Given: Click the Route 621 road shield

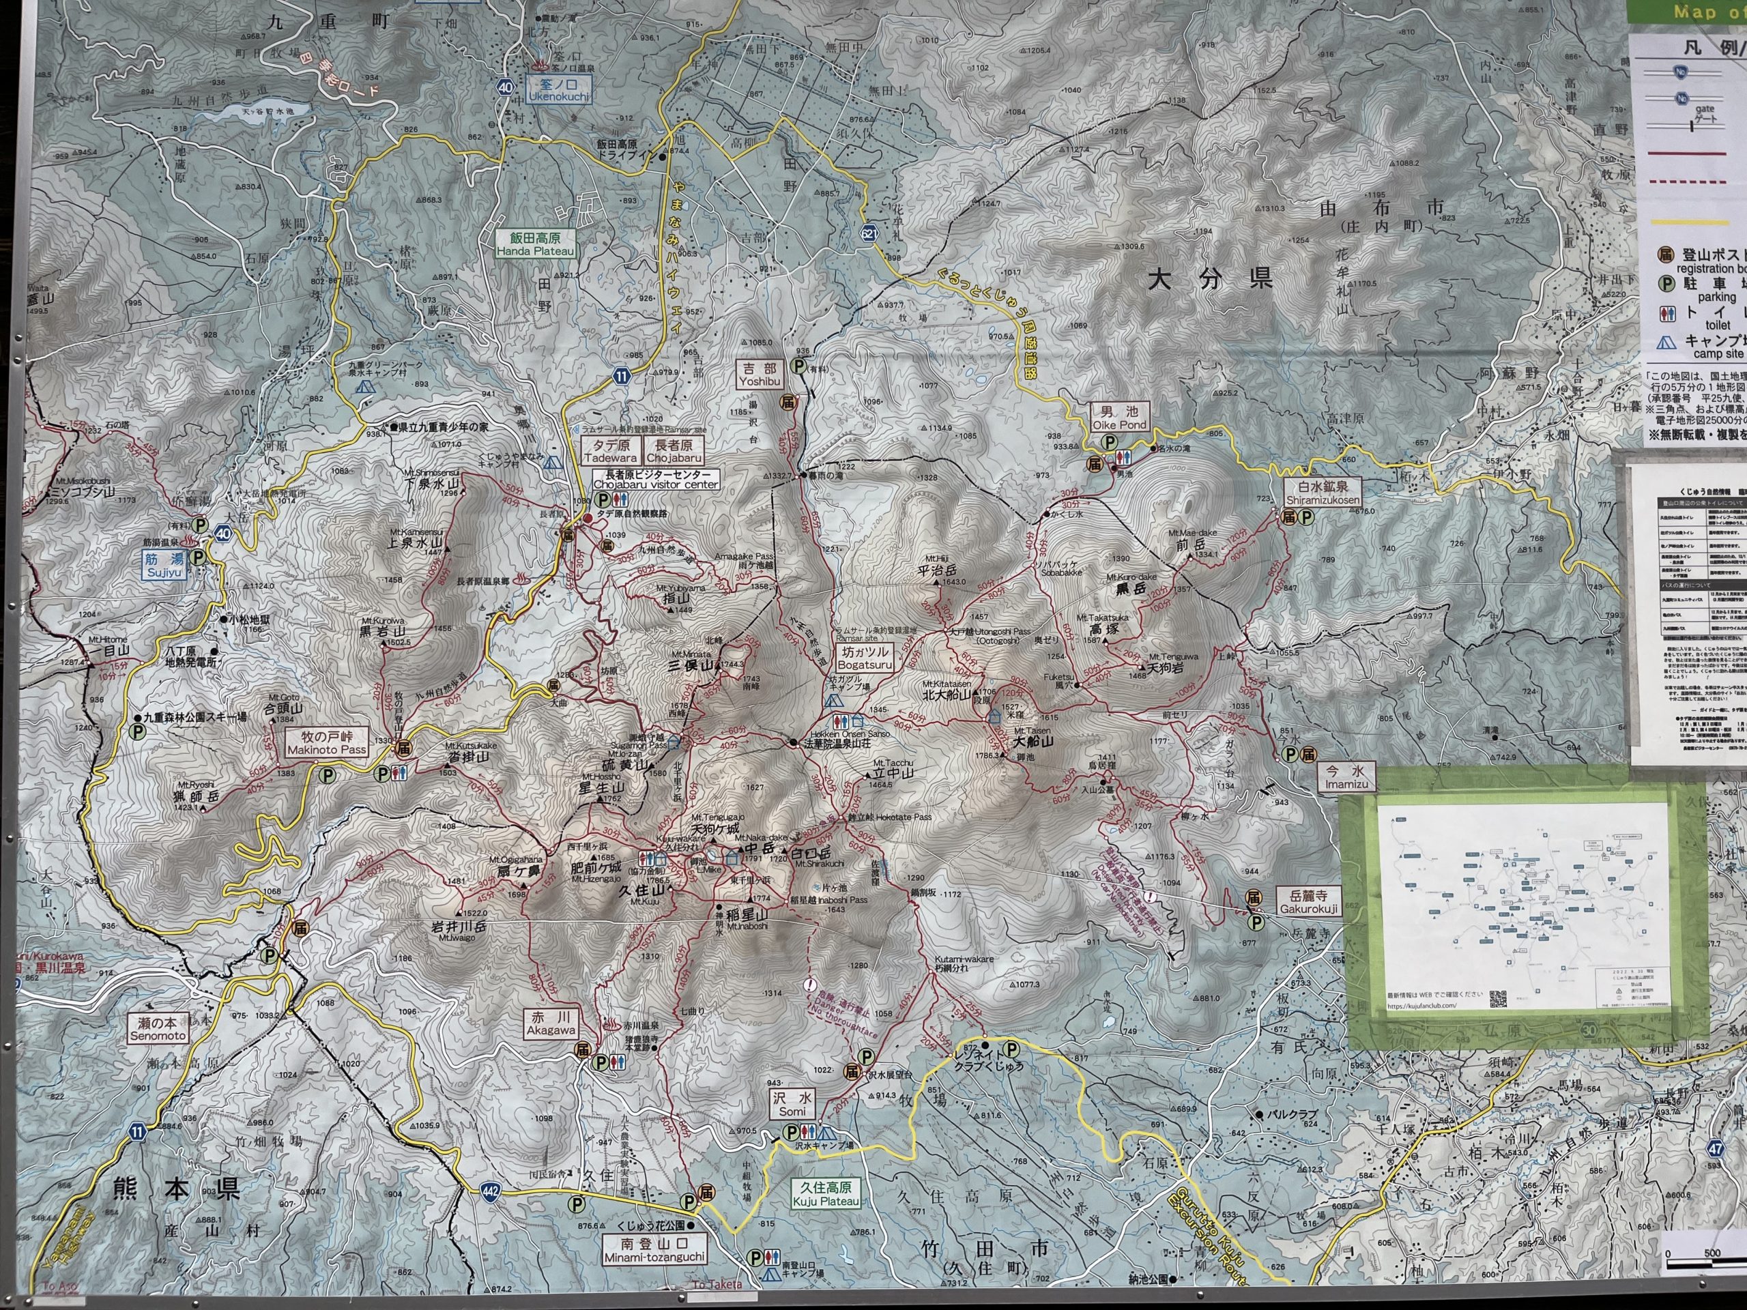Looking at the screenshot, I should 868,233.
